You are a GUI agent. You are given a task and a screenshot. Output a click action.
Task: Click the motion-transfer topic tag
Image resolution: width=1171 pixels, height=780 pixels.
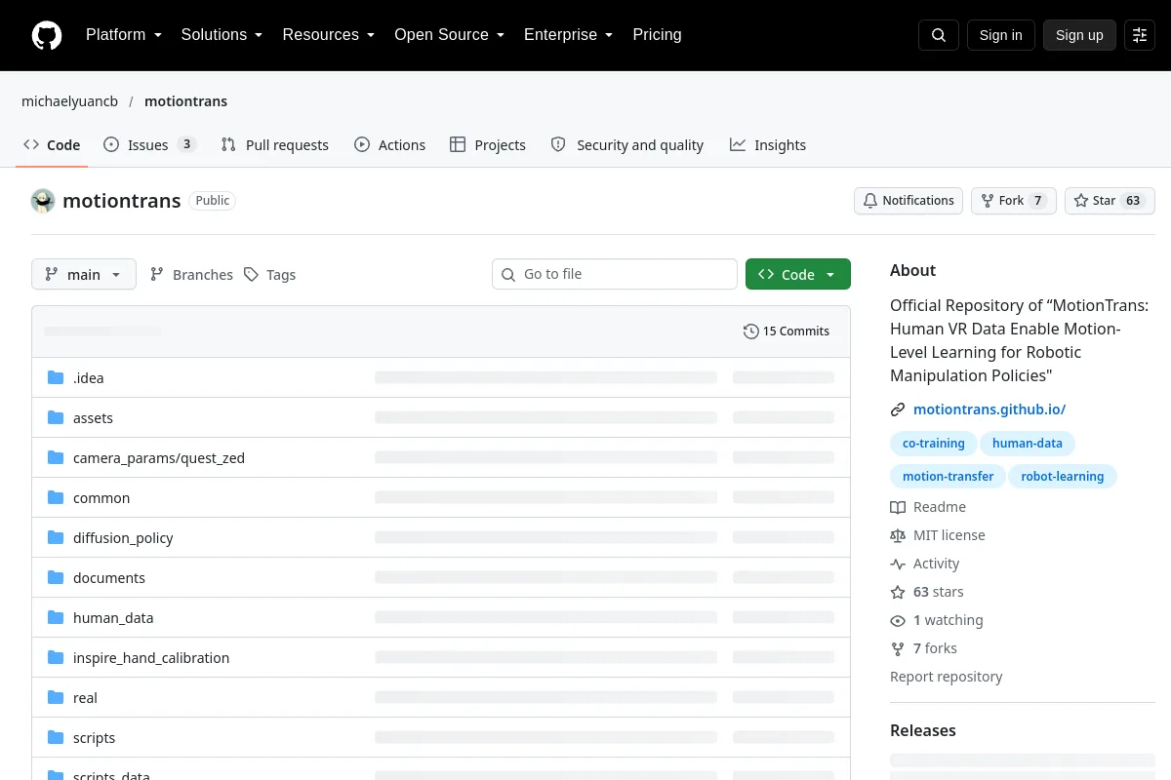coord(948,477)
